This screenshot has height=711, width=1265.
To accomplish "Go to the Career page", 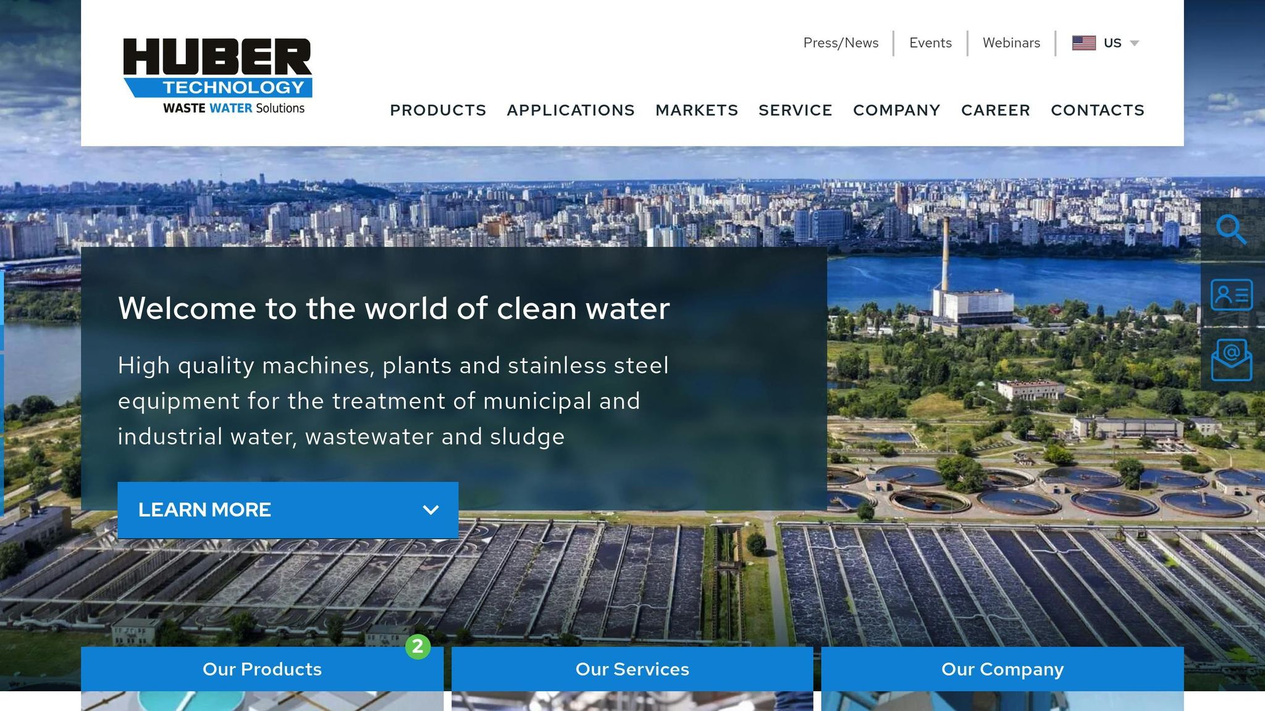I will click(x=996, y=110).
